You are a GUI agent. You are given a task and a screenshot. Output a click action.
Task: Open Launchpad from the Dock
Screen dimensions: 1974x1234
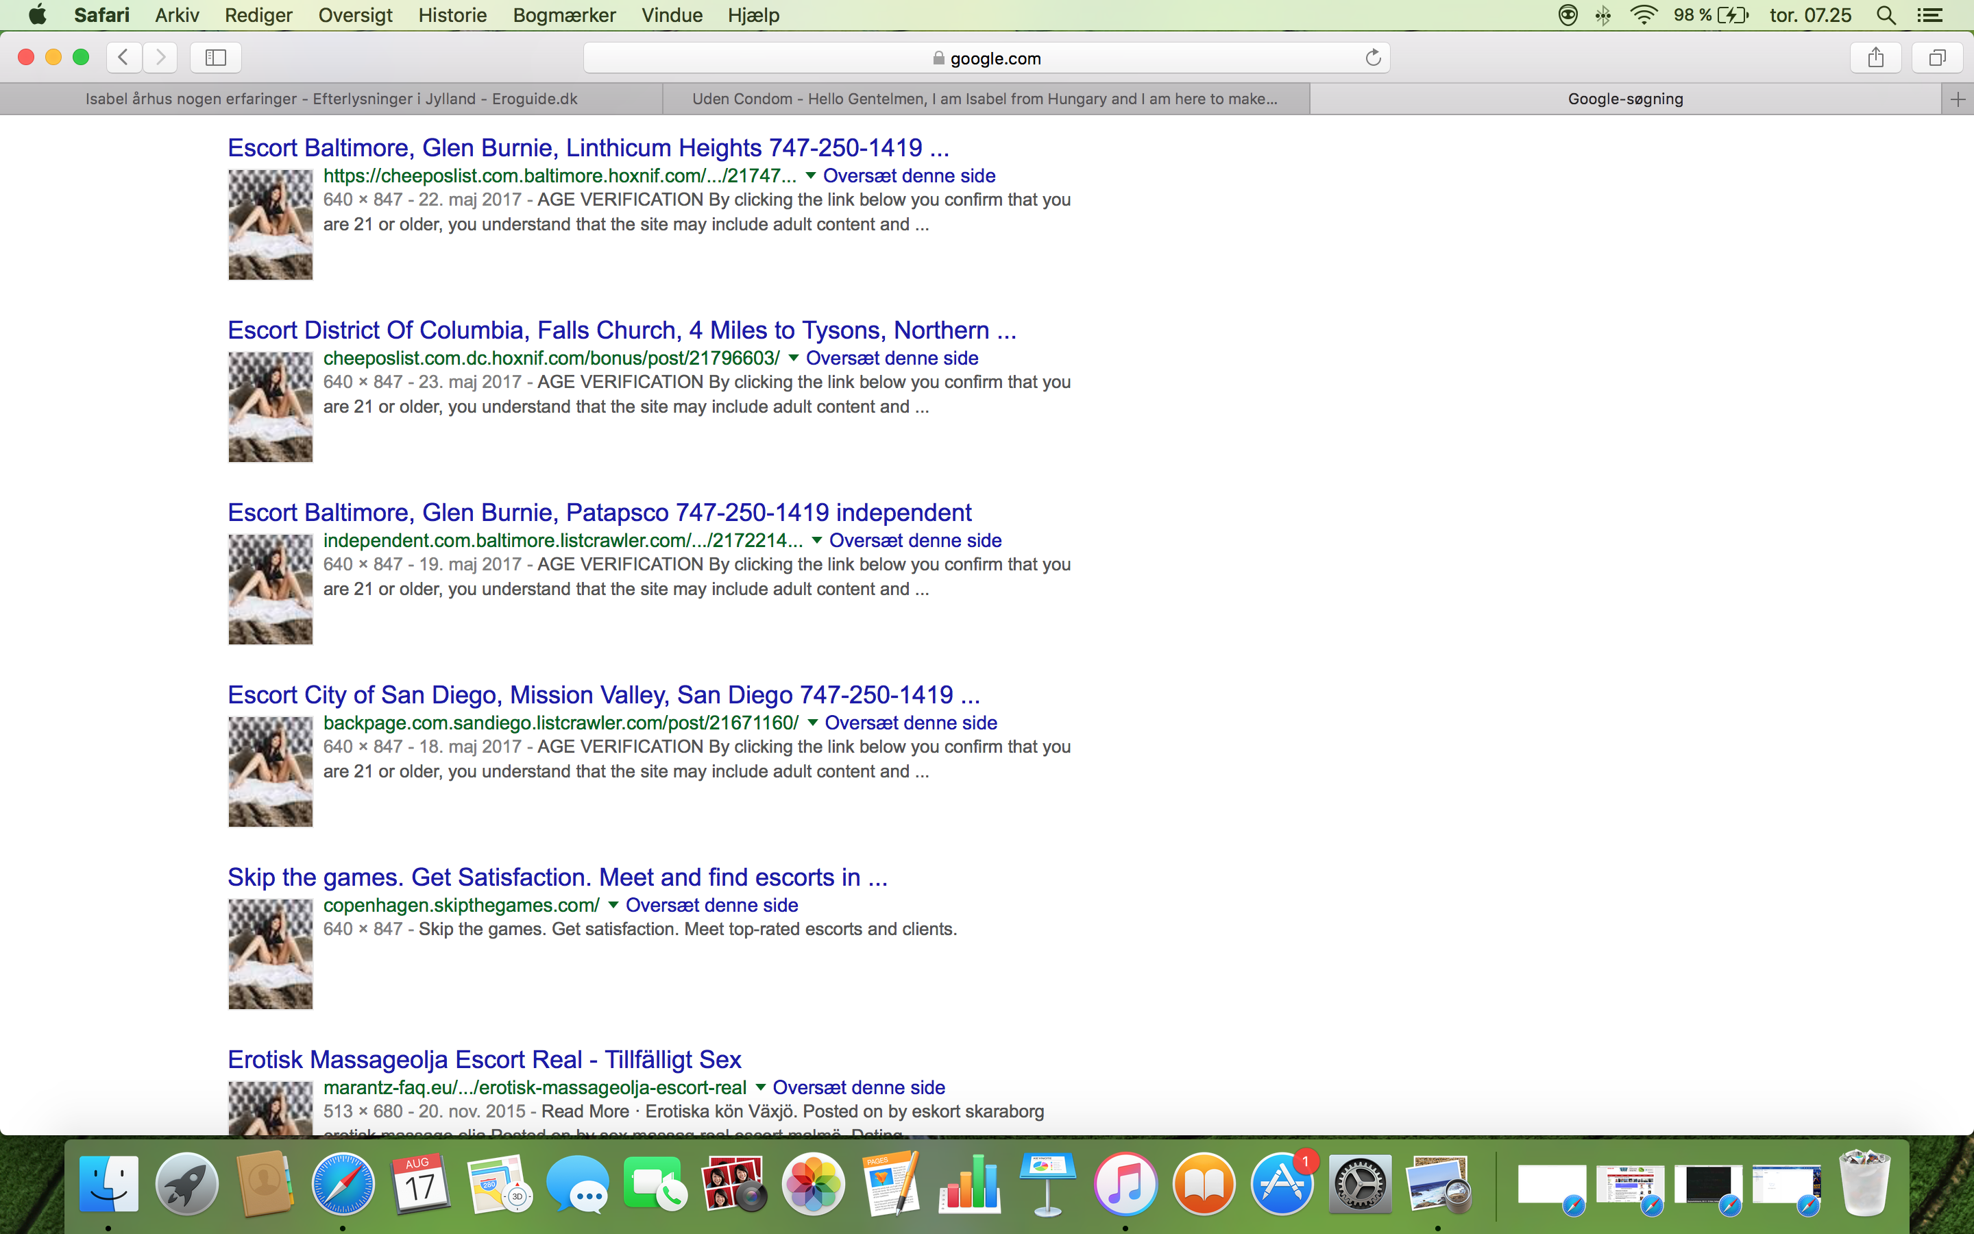click(187, 1184)
